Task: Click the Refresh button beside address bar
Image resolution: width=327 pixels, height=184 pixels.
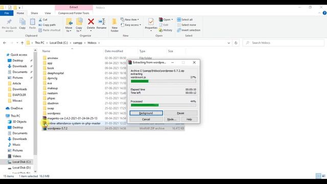Action: (236, 43)
